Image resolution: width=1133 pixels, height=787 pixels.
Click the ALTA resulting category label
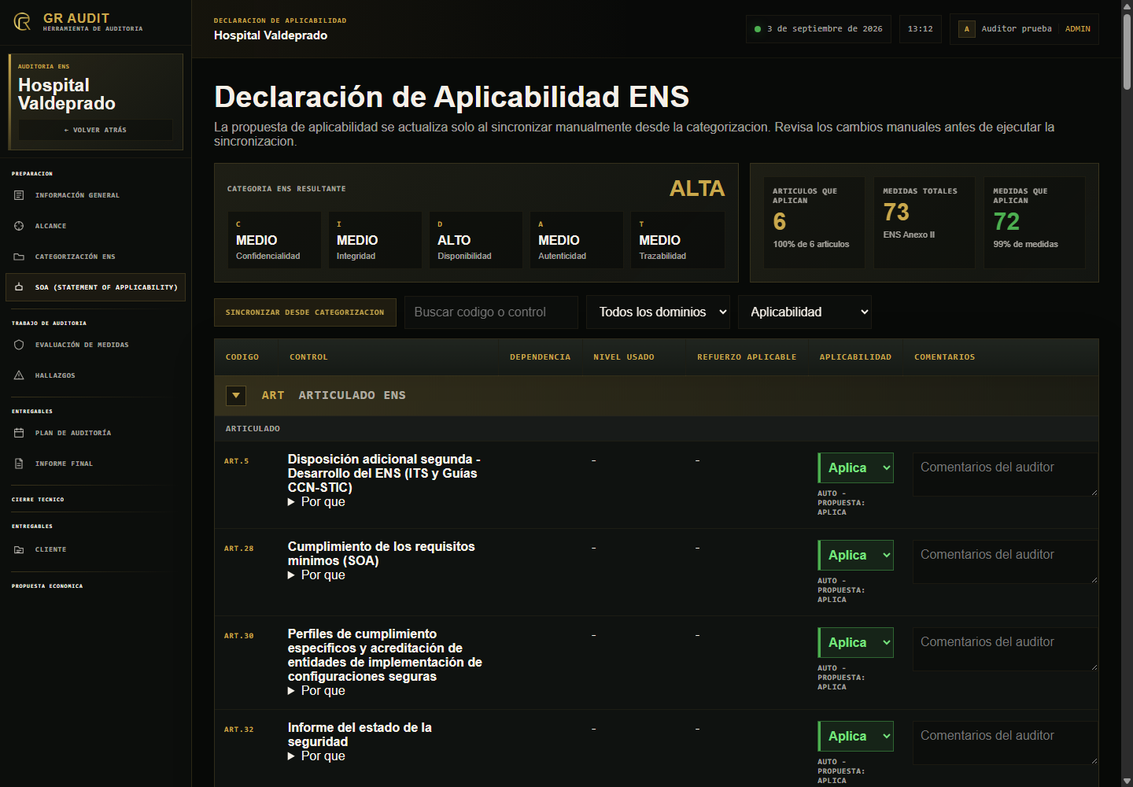[697, 189]
